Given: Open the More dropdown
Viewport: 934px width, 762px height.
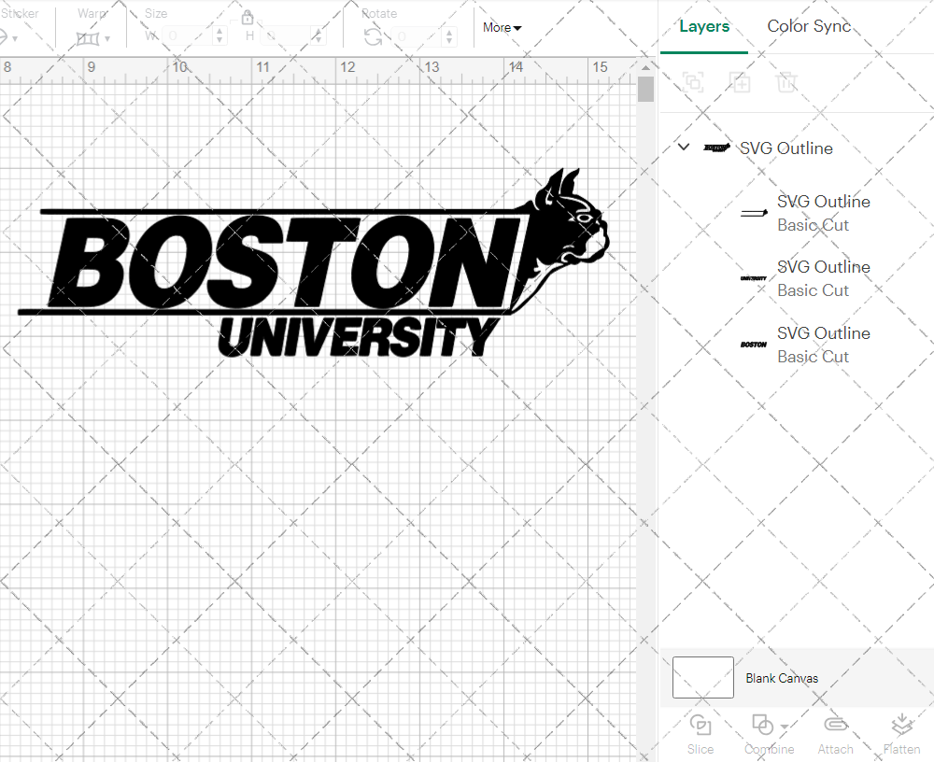Looking at the screenshot, I should pyautogui.click(x=502, y=28).
